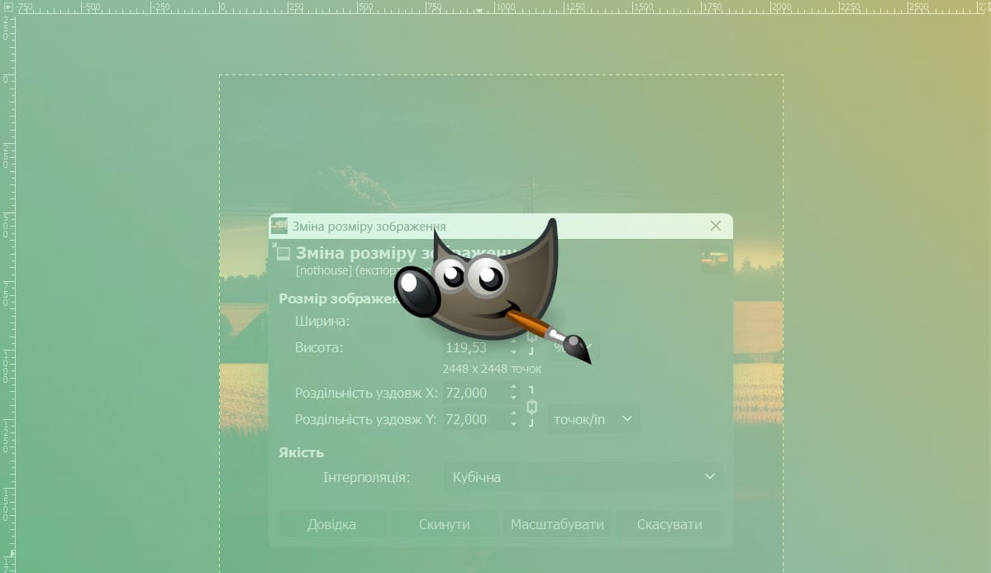Click the Масштабувати button
This screenshot has width=991, height=573.
point(557,524)
